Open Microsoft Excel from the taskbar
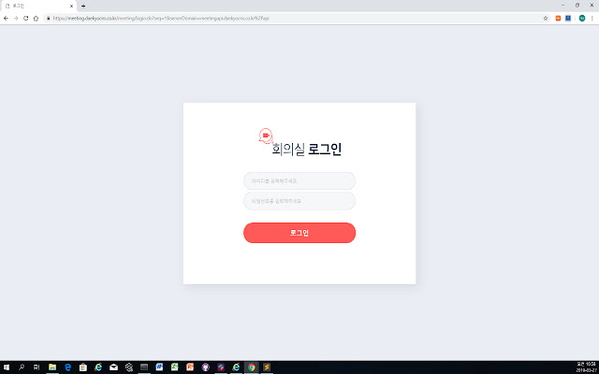Viewport: 599px width, 374px height. tap(175, 367)
